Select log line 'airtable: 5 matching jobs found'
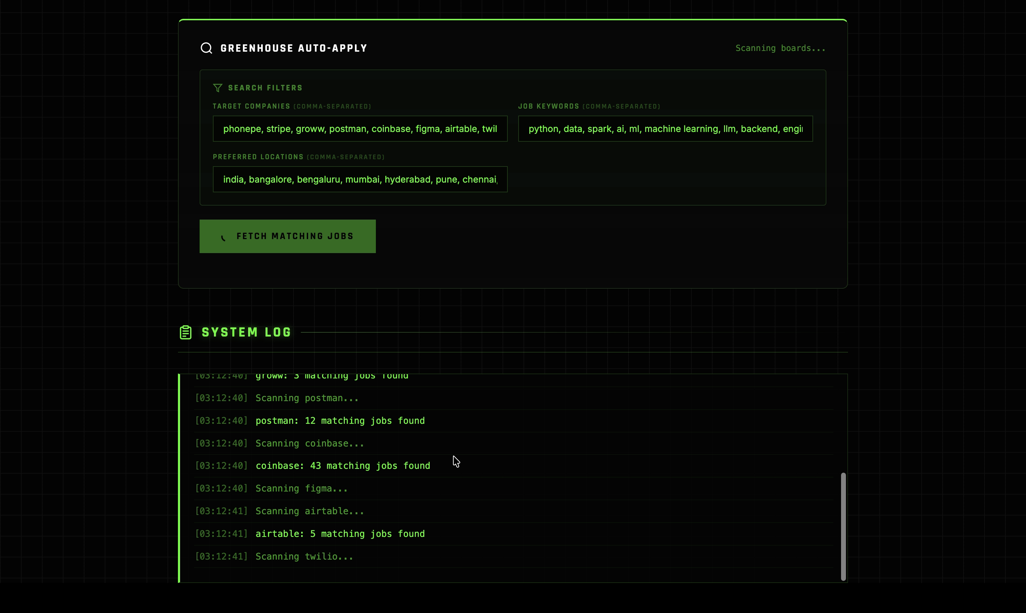 [x=340, y=534]
